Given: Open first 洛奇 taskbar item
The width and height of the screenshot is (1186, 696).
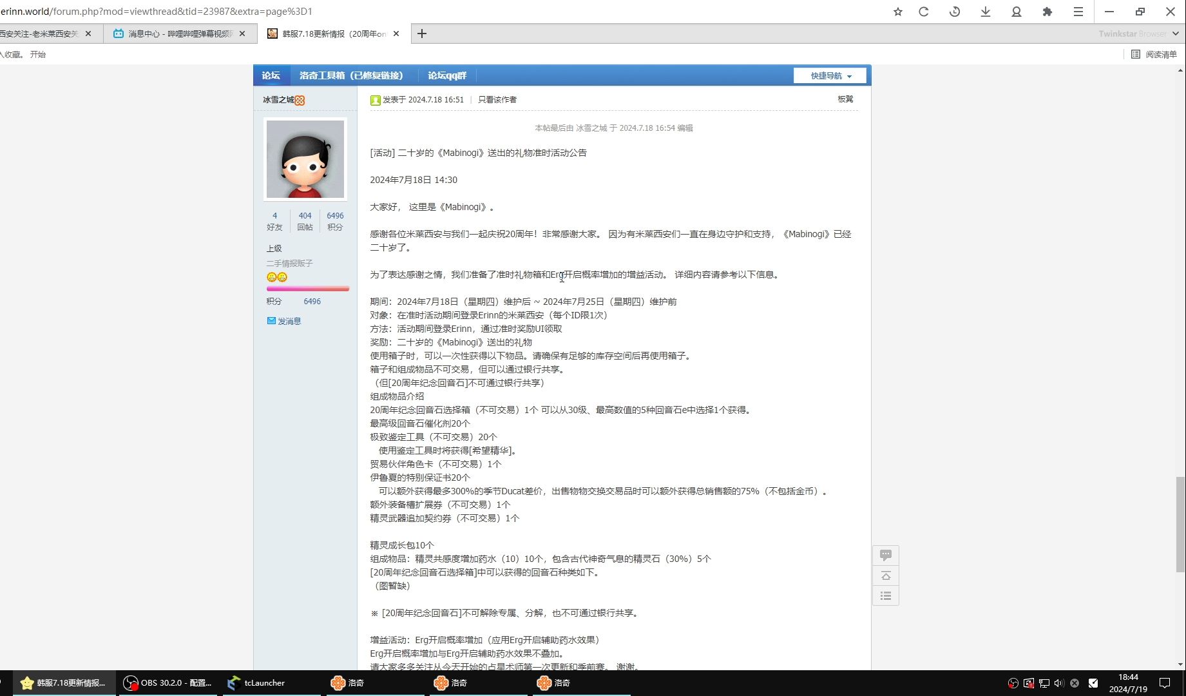Looking at the screenshot, I should click(x=374, y=683).
